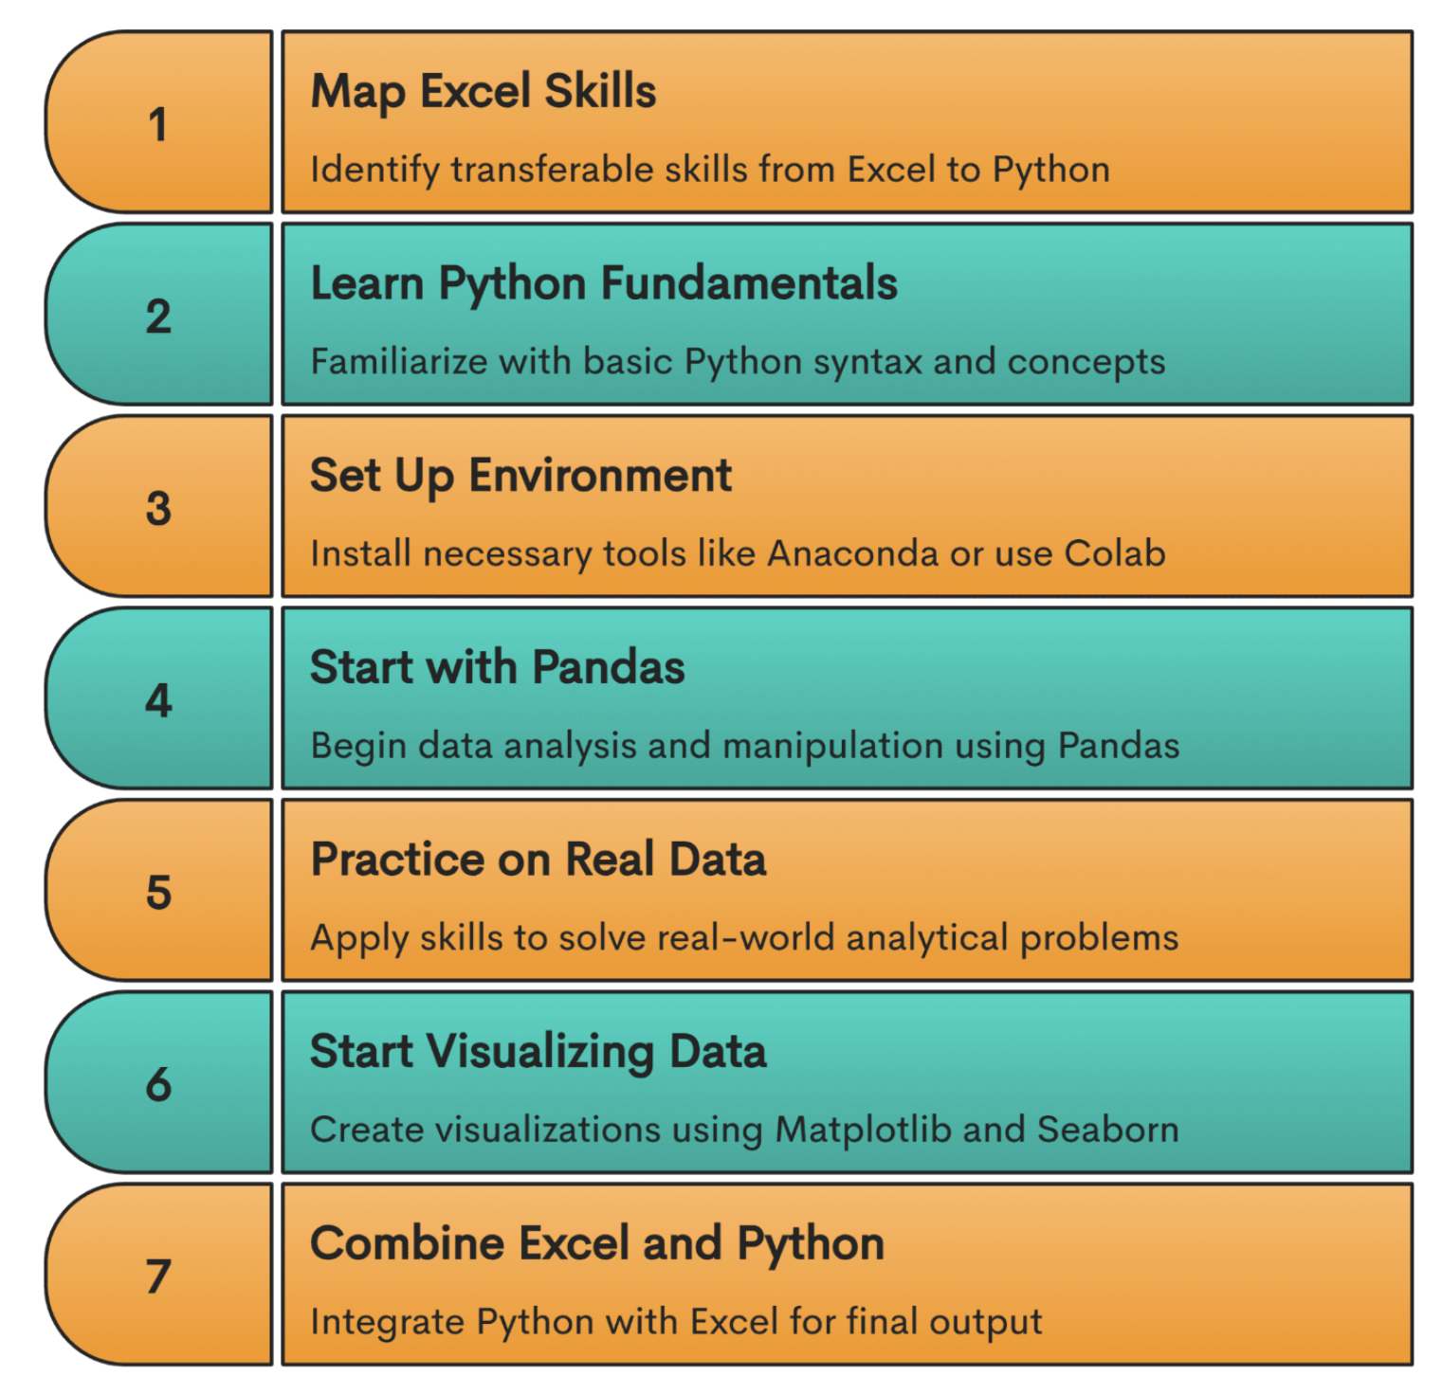The image size is (1442, 1394).
Task: Select the "Learn Python Fundamentals" heading
Action: 604,284
